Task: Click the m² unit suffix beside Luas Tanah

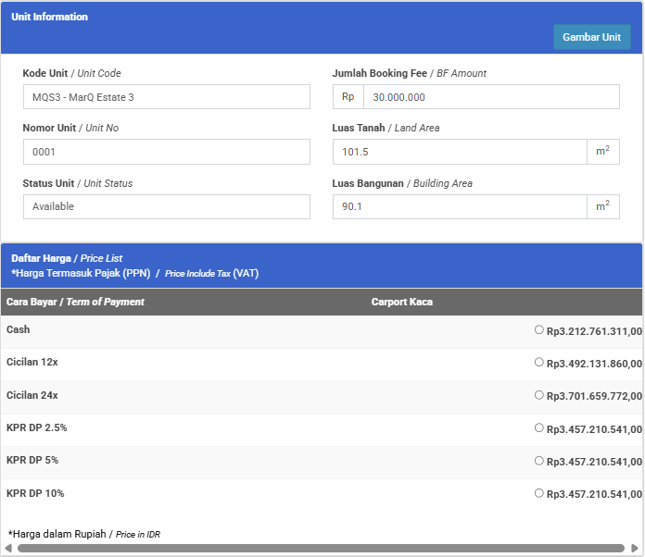Action: pyautogui.click(x=602, y=152)
